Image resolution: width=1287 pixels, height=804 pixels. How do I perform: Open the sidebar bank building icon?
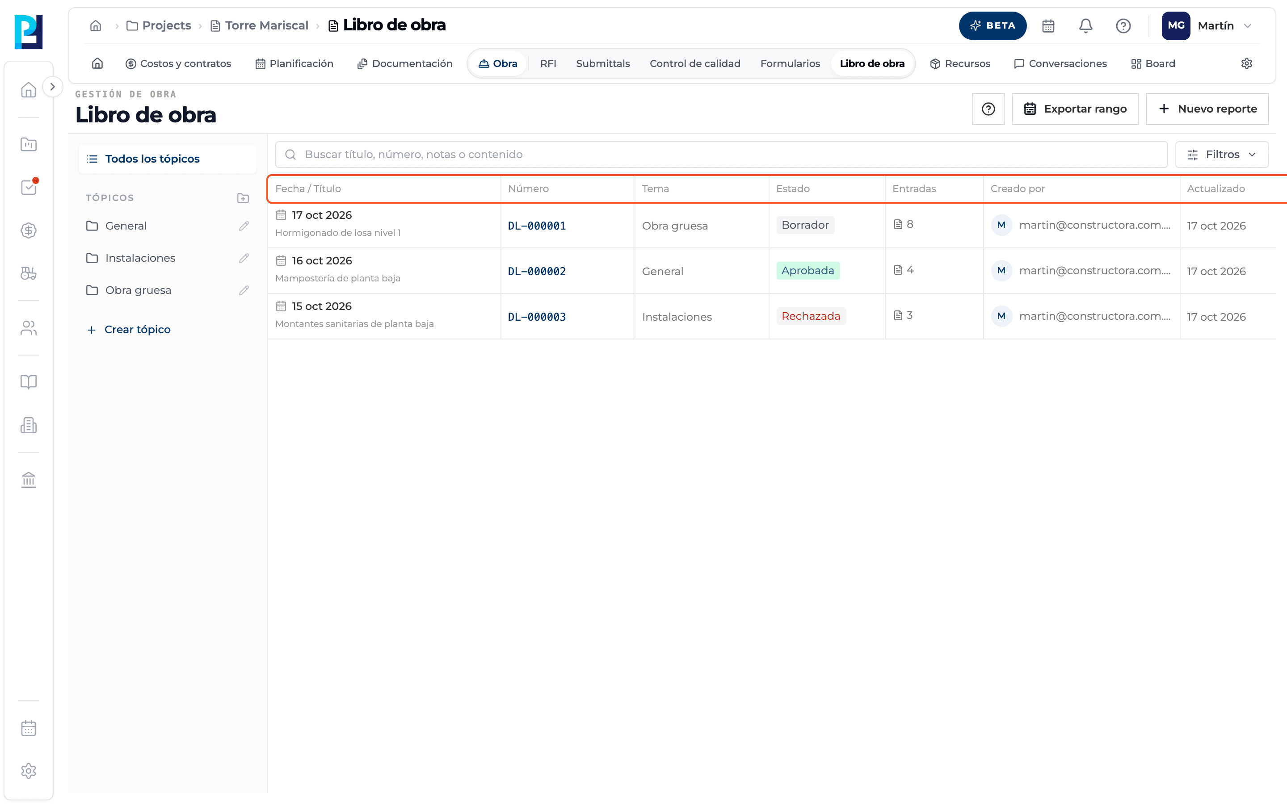[x=29, y=480]
